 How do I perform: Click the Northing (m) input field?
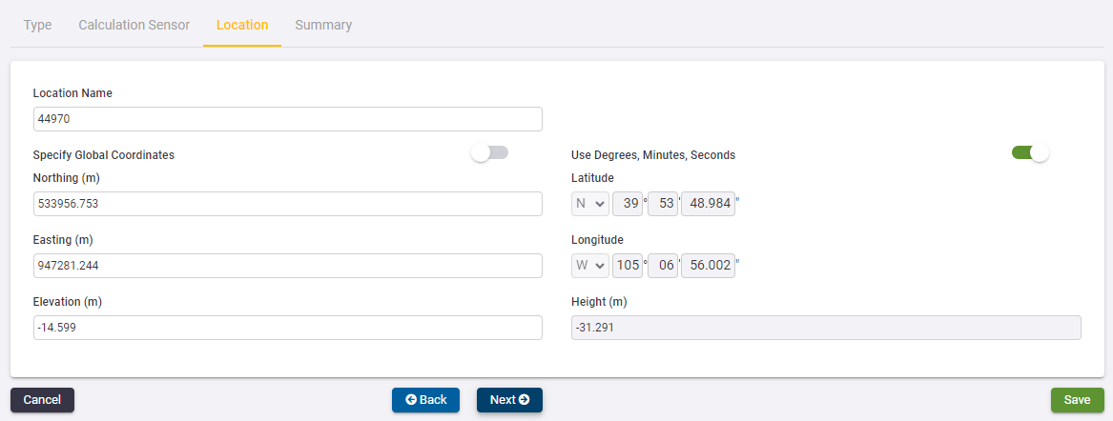coord(287,204)
